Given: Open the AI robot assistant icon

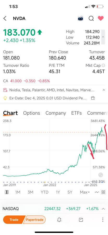Looking at the screenshot, I should click(81, 18).
